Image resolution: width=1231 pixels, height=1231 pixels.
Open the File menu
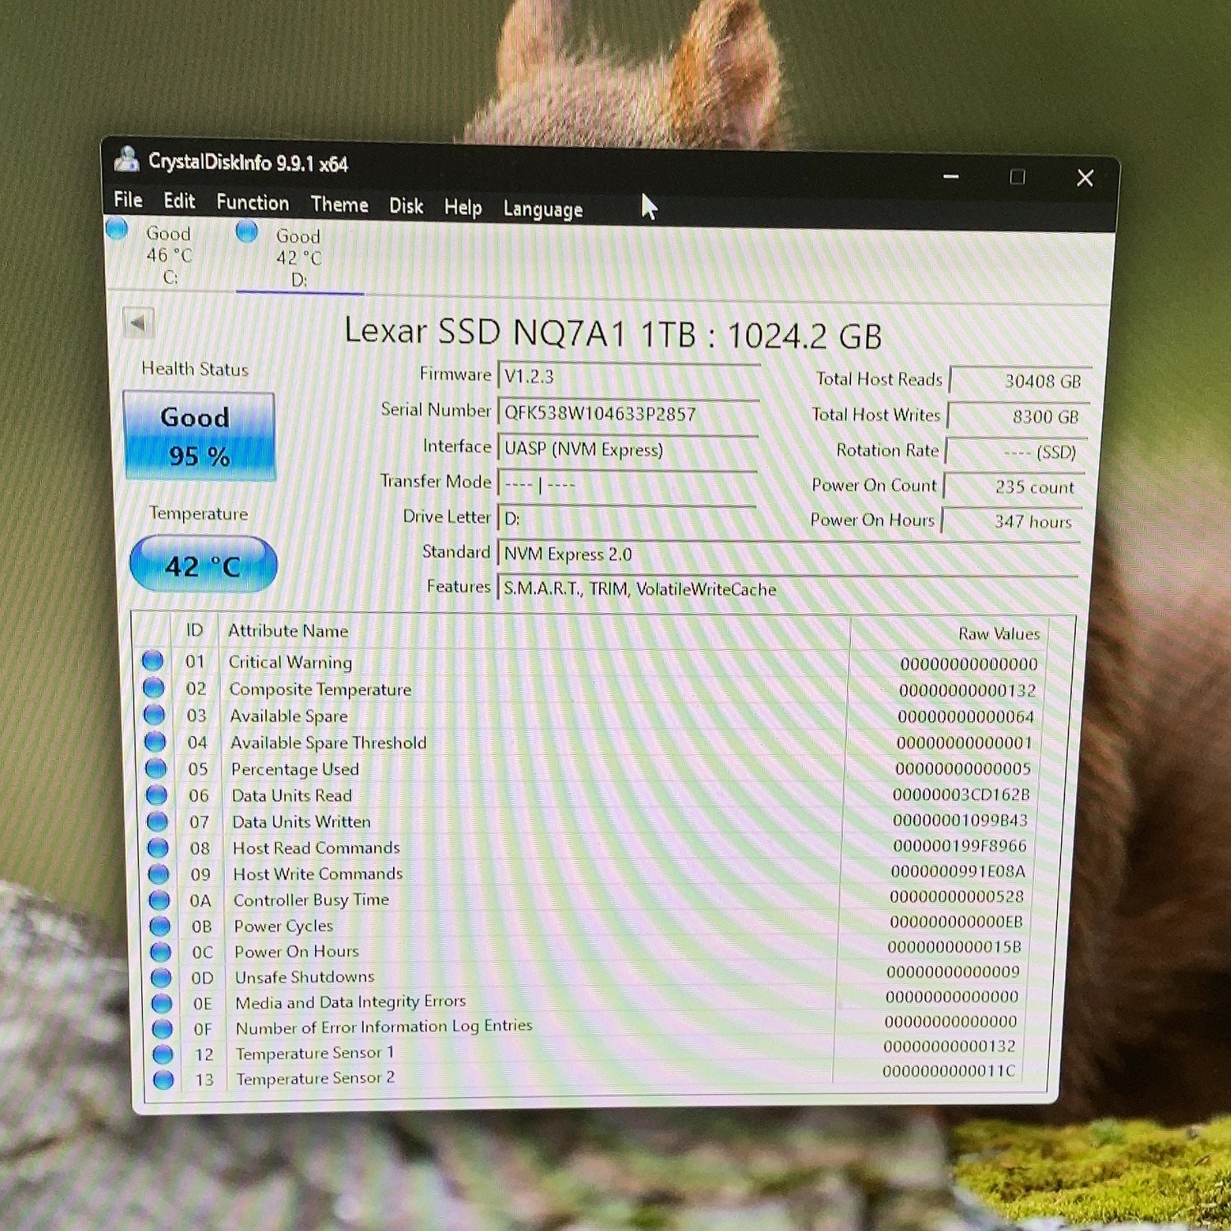[128, 199]
